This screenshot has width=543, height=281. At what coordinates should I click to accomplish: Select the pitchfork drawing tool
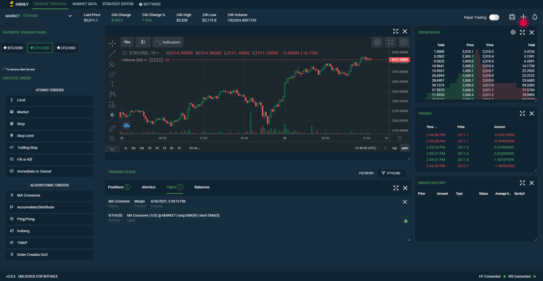coord(112,64)
